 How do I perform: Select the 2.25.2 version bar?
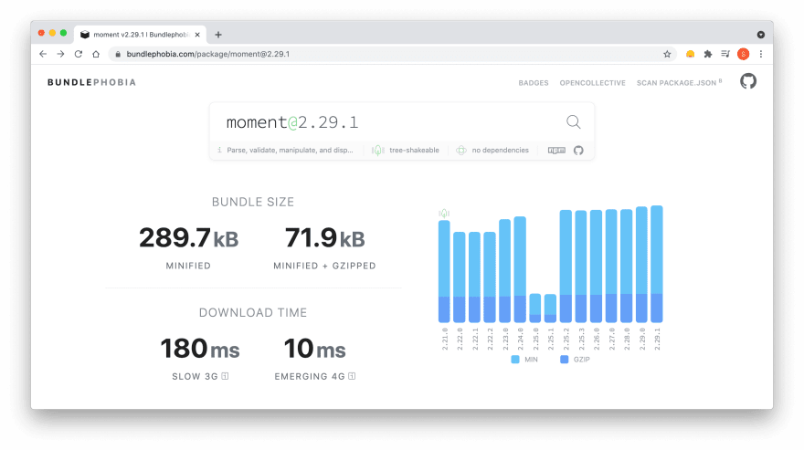coord(566,267)
